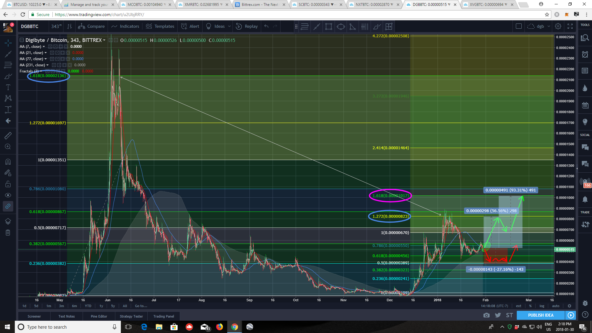Set the chart range to 3m

pyautogui.click(x=61, y=306)
